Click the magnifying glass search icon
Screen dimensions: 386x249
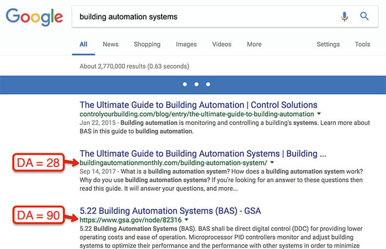click(x=364, y=16)
